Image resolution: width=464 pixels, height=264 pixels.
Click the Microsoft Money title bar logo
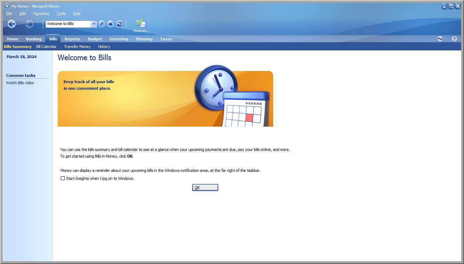pos(7,6)
